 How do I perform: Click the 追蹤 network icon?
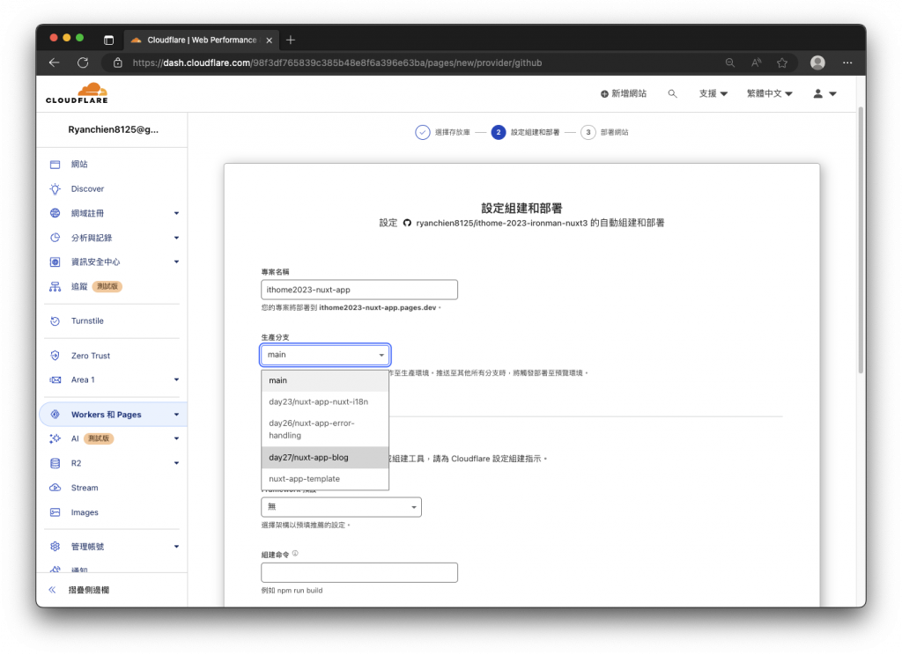click(x=55, y=286)
